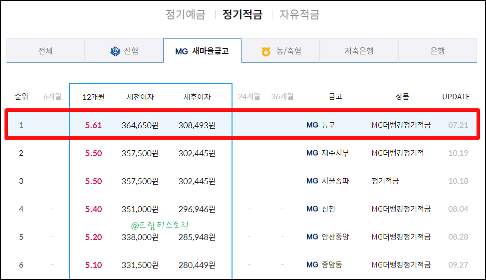Click the 12개월 column header
Image resolution: width=486 pixels, height=280 pixels.
pos(93,97)
